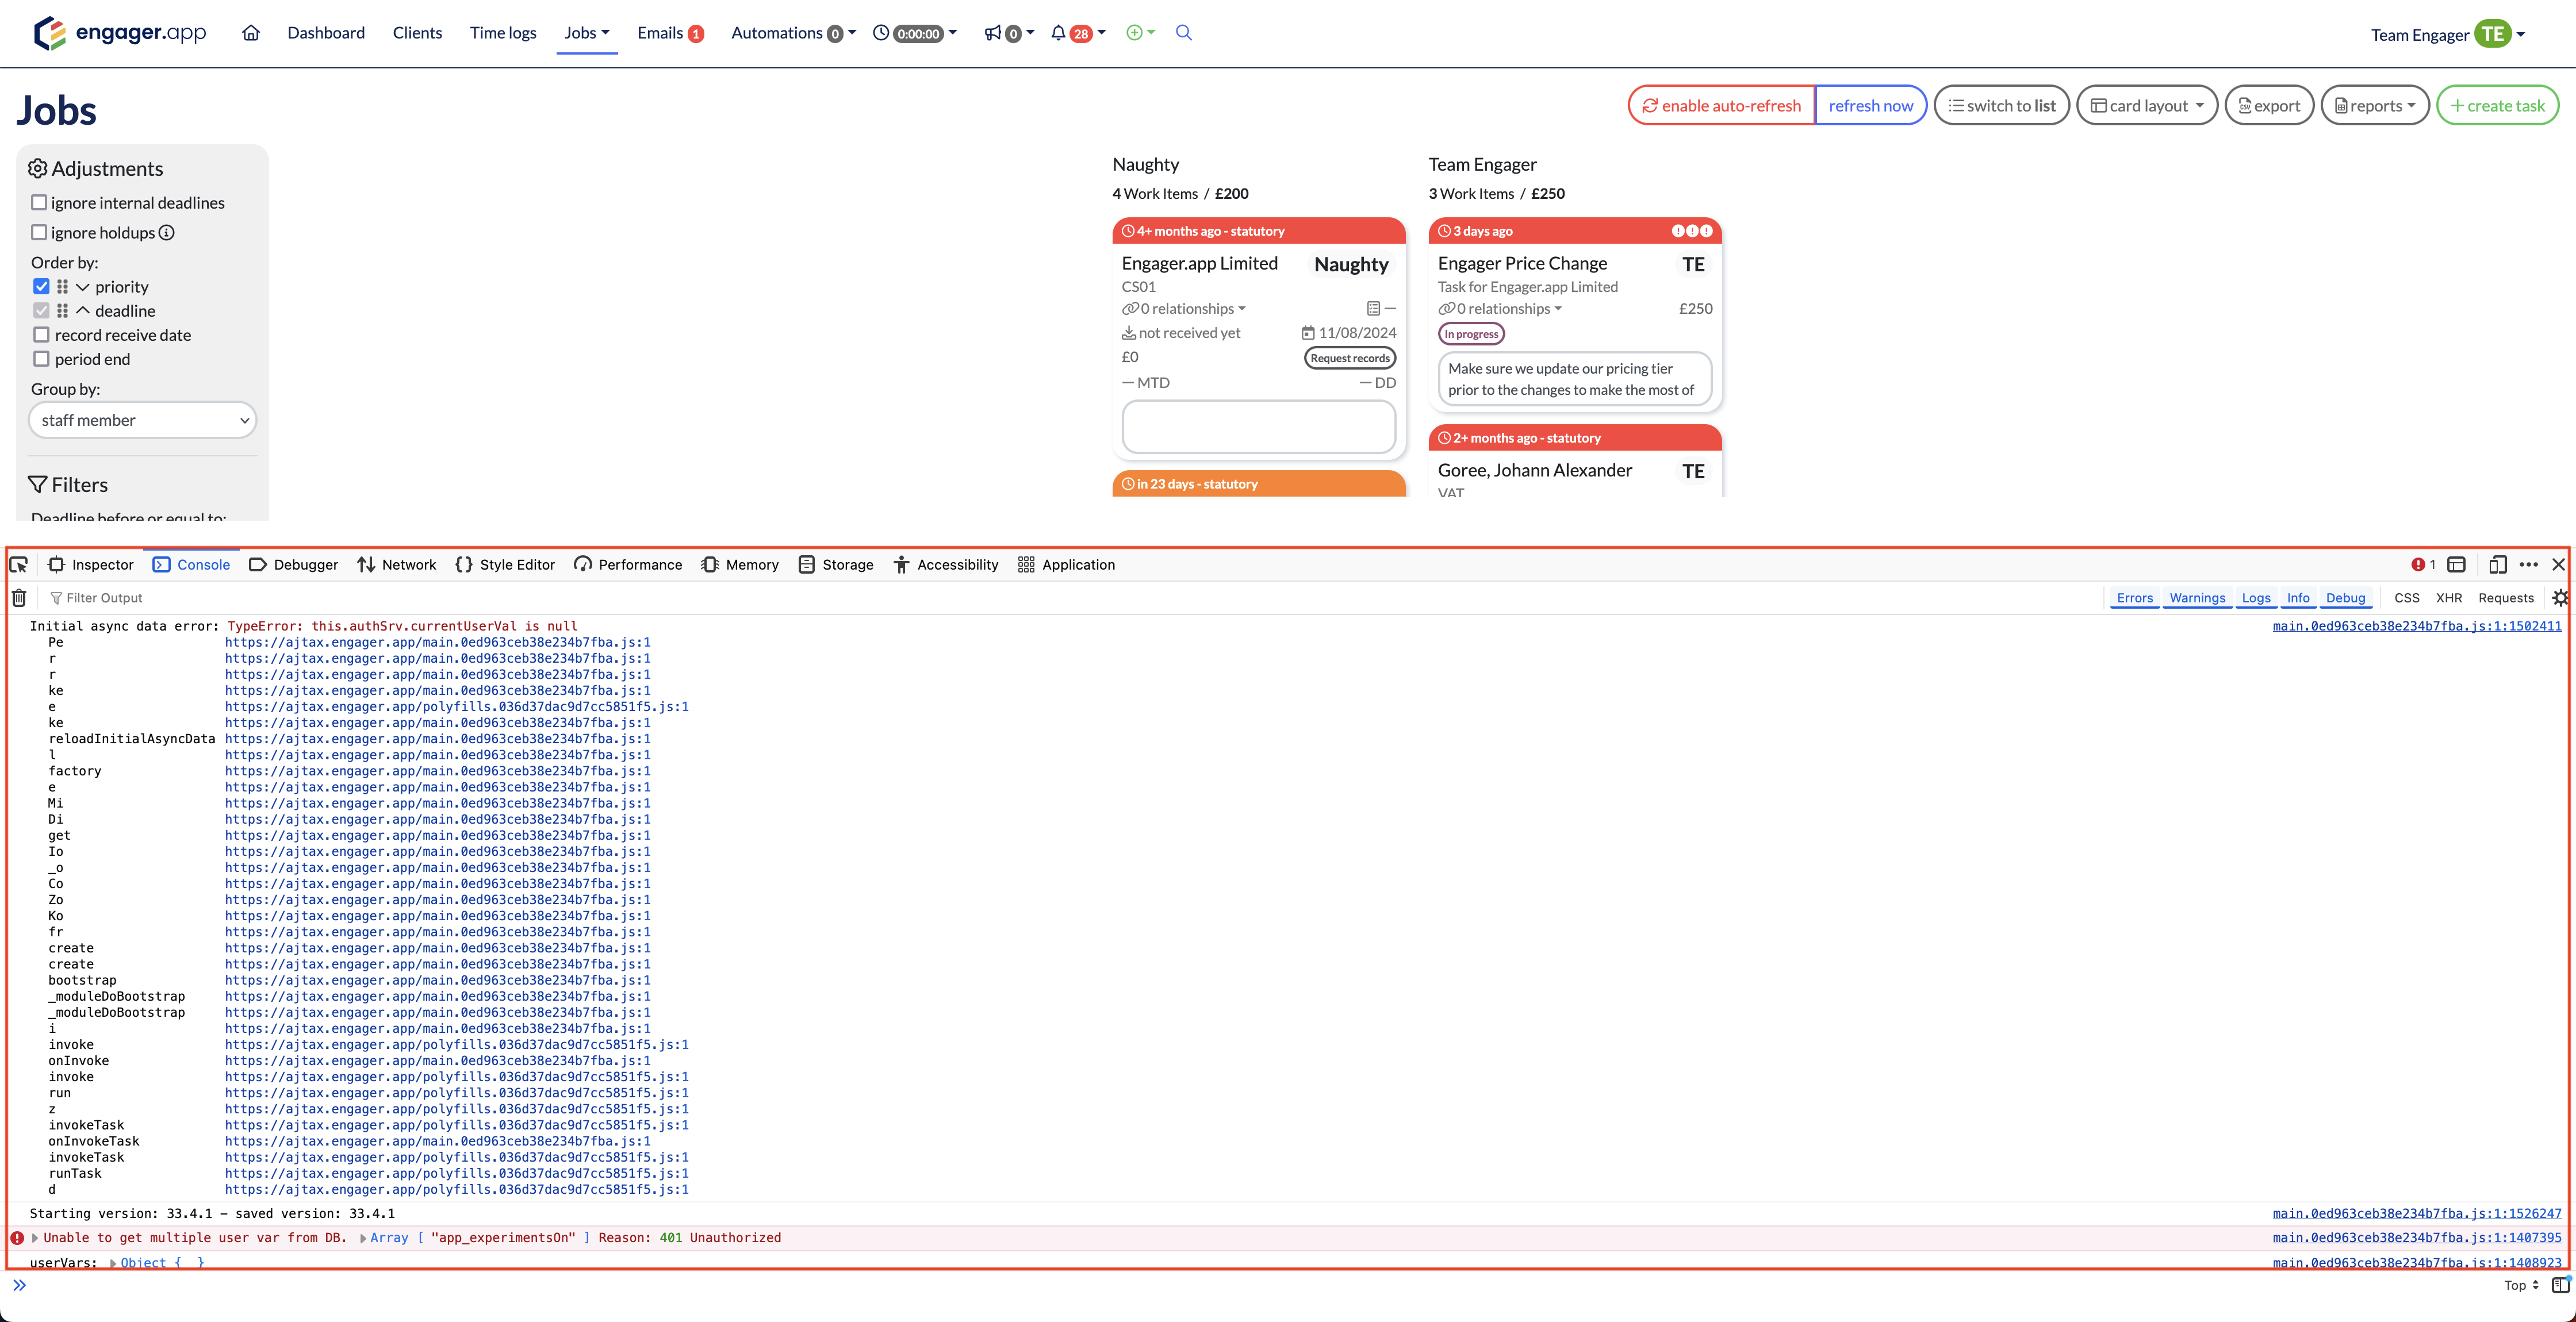This screenshot has height=1322, width=2576.
Task: Click enable auto-refresh button
Action: pos(1721,106)
